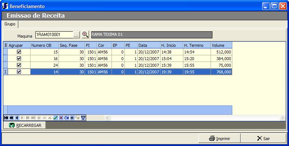
Task: Cancel edit with red X navigator icon
Action: (x=61, y=118)
